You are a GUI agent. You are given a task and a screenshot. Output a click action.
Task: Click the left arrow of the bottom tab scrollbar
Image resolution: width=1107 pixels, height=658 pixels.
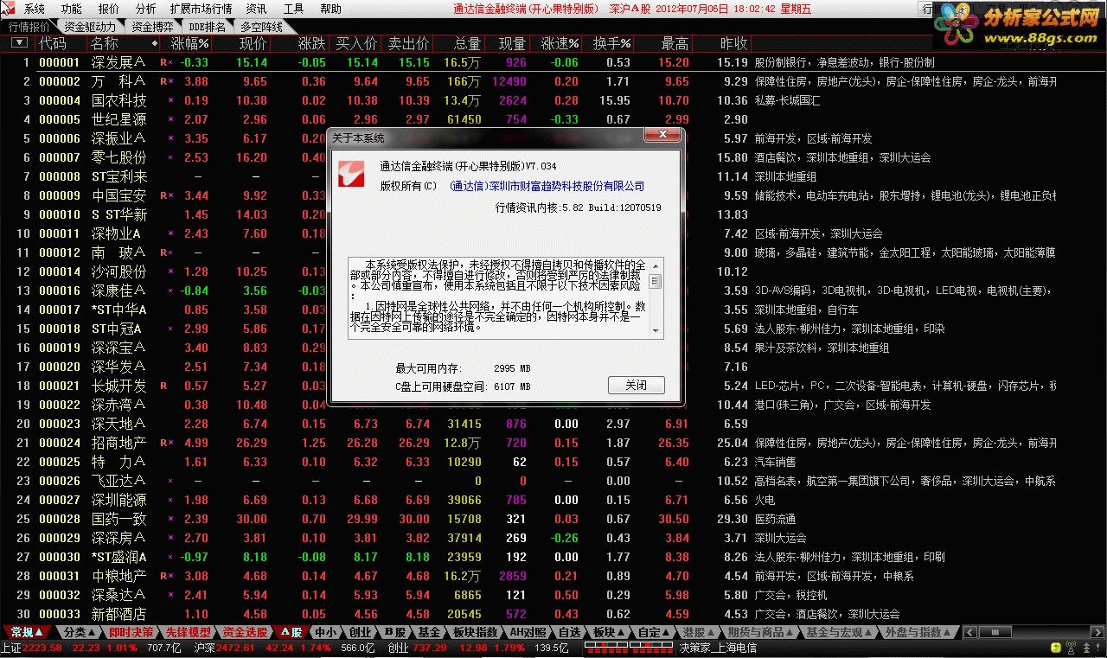(970, 632)
